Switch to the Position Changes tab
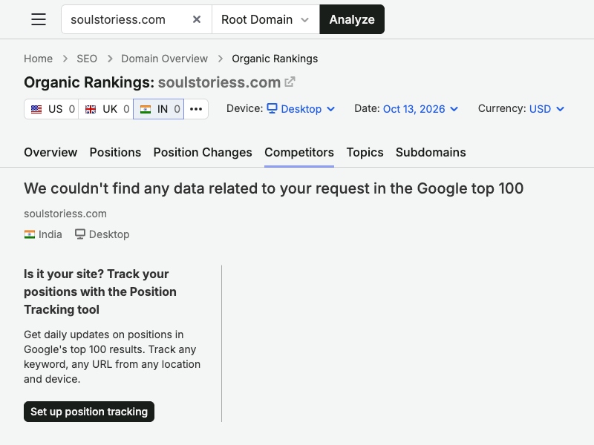 coord(203,152)
